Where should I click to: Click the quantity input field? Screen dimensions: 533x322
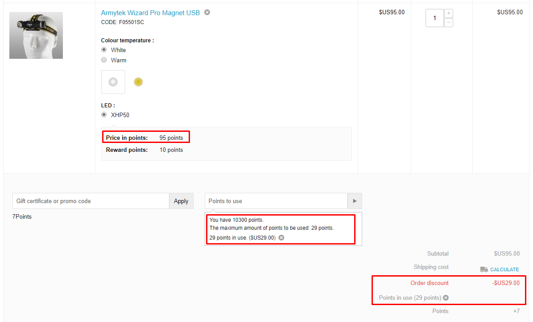[x=434, y=18]
